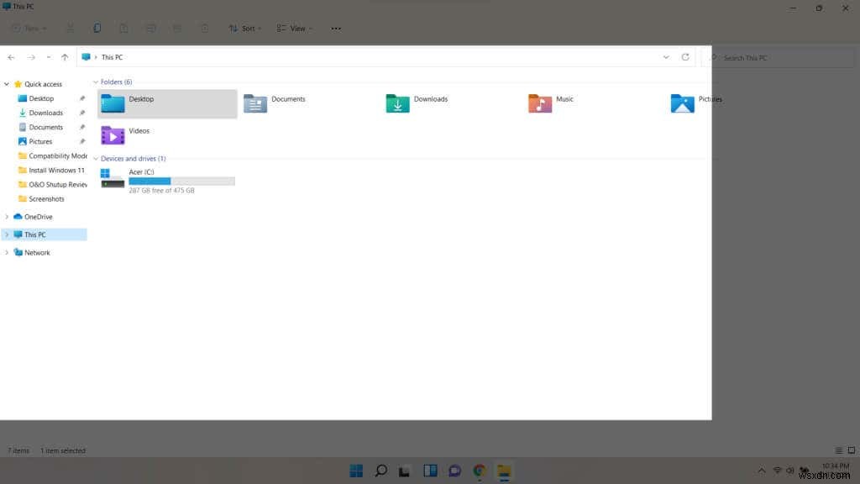Unpin Desktop from Quick access
Screen dimensions: 860x484
click(82, 98)
